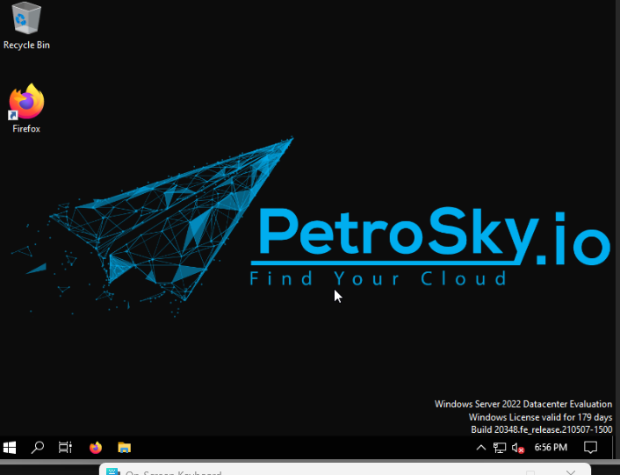Launch Firefox from the taskbar
Image resolution: width=620 pixels, height=475 pixels.
(x=96, y=448)
